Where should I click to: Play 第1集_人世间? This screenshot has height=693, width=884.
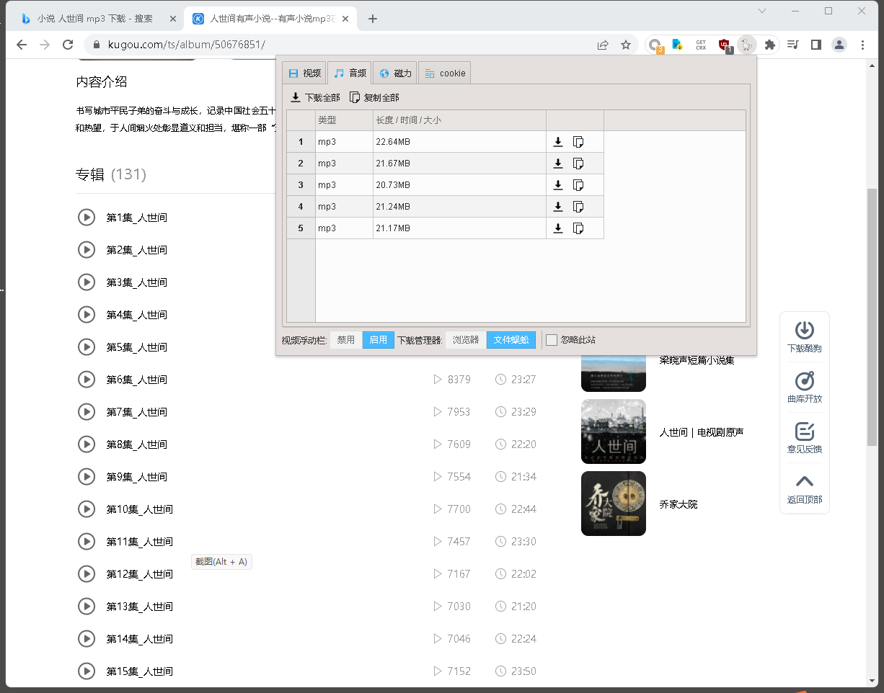coord(87,217)
